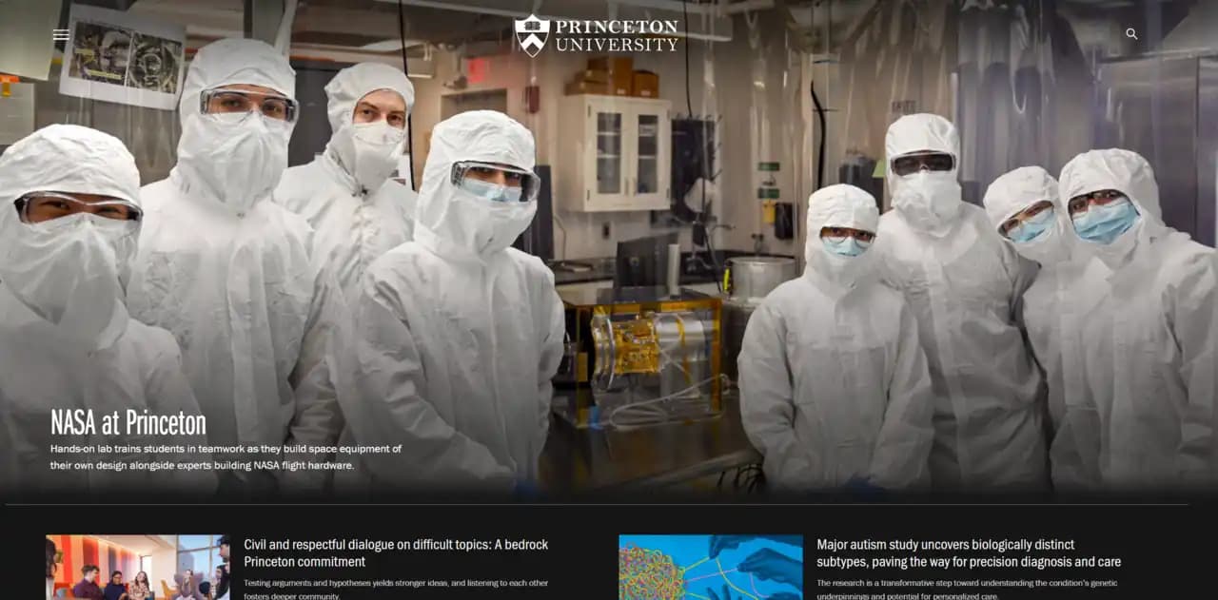Click the Princeton shield logo
This screenshot has height=600, width=1218.
[532, 35]
